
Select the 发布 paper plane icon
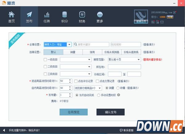[29, 15]
